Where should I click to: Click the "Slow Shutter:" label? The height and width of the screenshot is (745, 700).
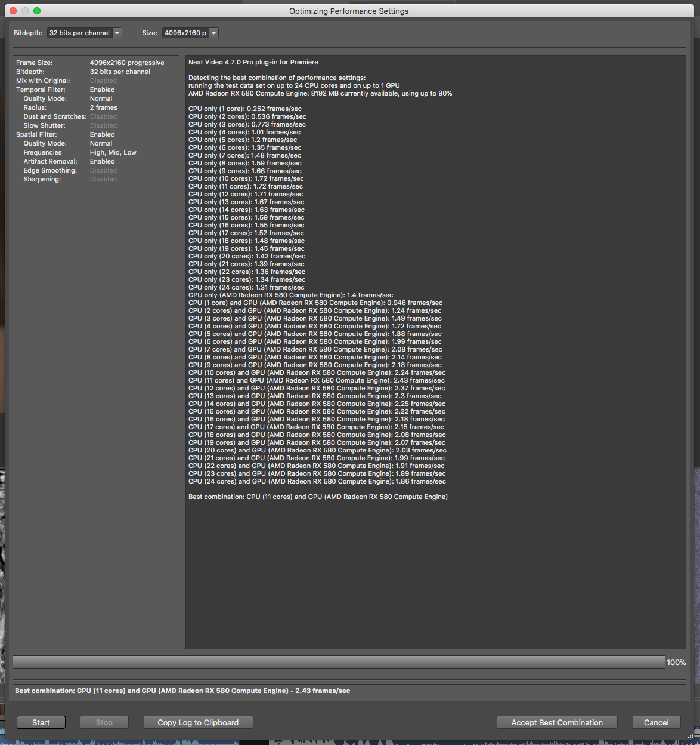tap(45, 125)
